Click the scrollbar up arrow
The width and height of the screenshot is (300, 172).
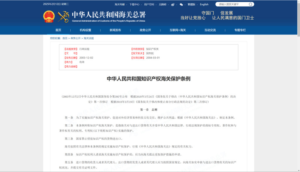tap(299, 1)
